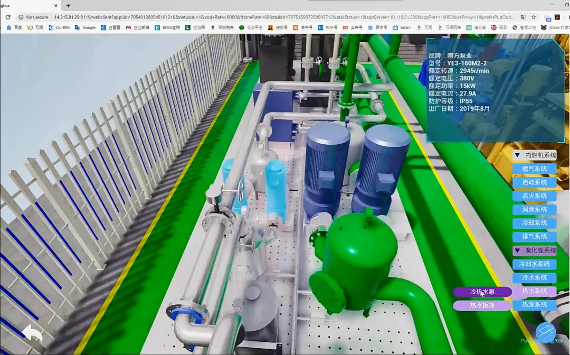Screen dimensions: 570x355
Task: Click the back arrow in the 3D view
Action: click(x=32, y=333)
